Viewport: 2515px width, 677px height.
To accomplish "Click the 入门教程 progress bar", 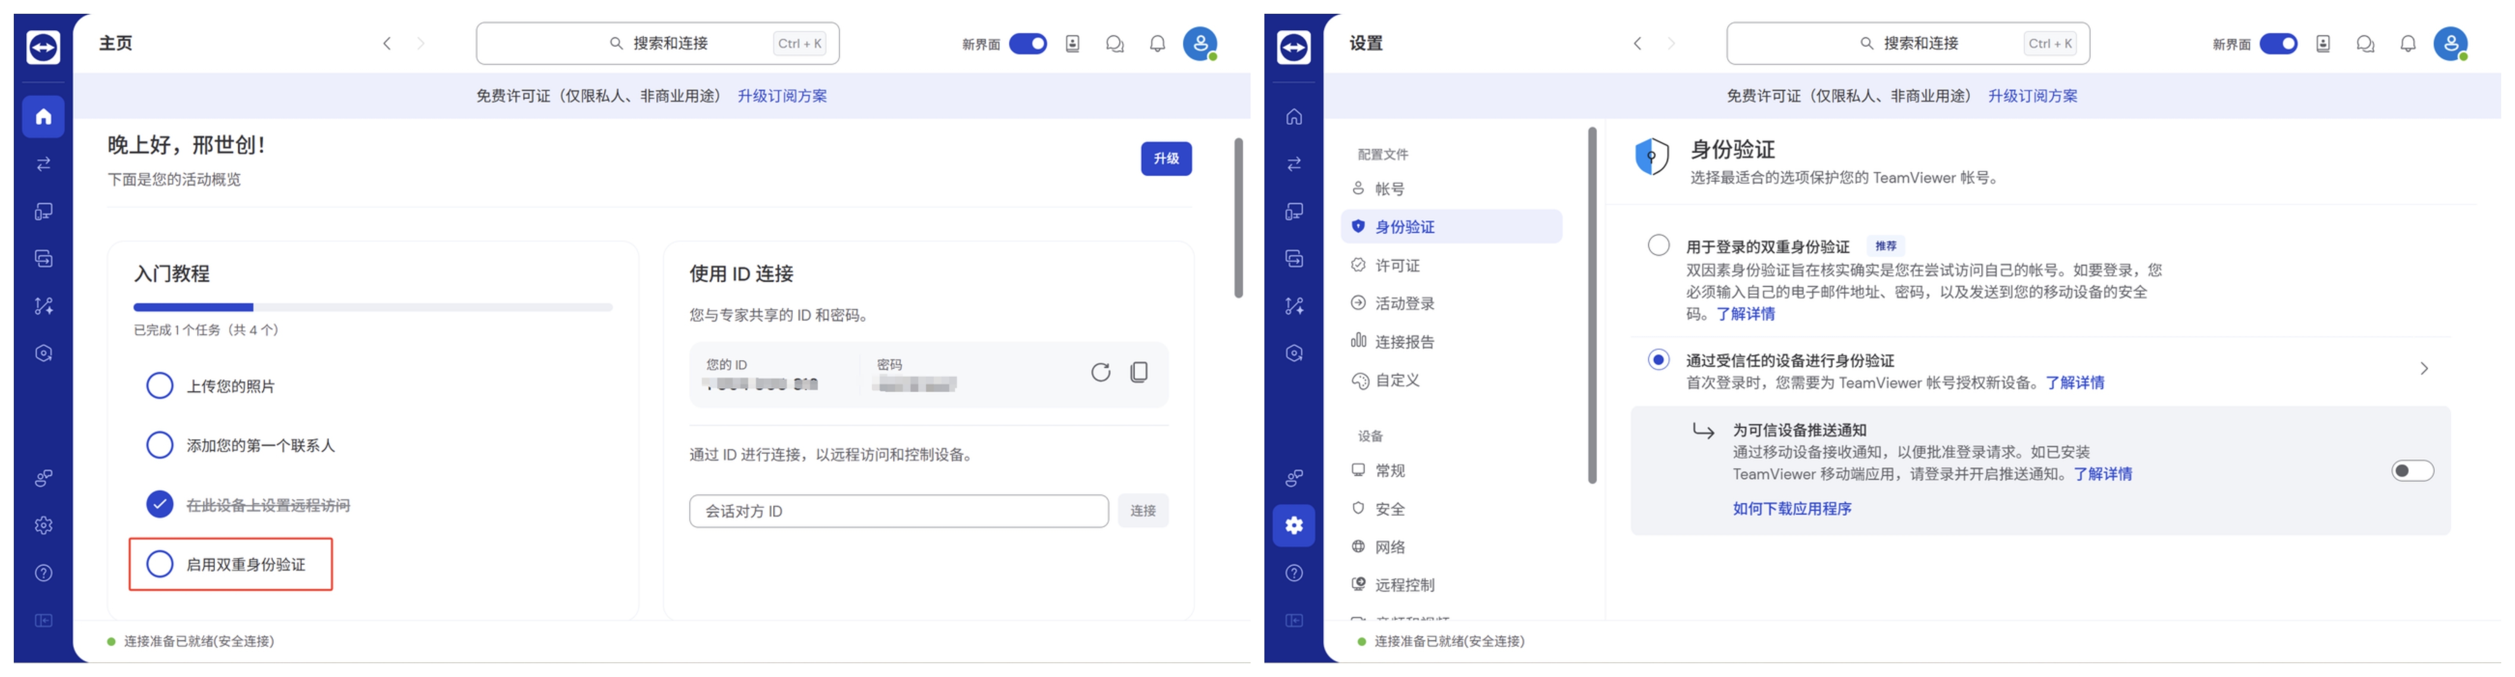I will pyautogui.click(x=373, y=307).
